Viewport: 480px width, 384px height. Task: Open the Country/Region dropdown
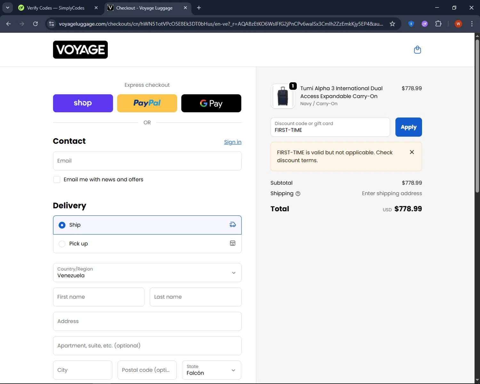click(x=147, y=273)
